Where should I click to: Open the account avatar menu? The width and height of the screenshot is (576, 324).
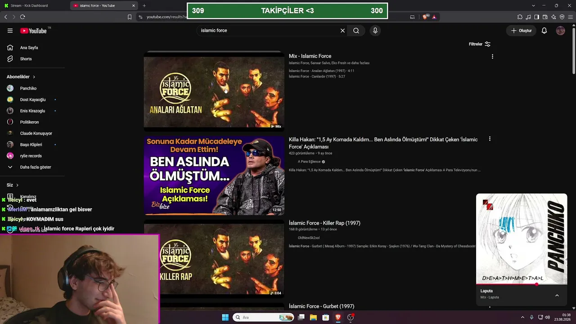tap(560, 31)
